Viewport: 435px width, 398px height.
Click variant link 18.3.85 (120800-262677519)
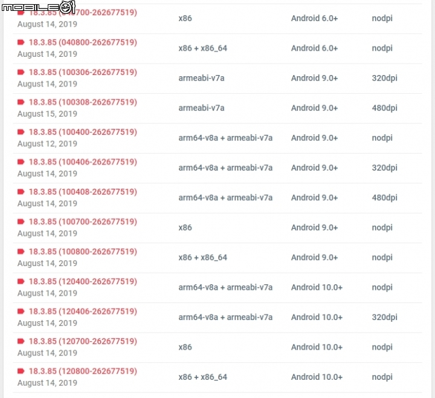pos(83,371)
